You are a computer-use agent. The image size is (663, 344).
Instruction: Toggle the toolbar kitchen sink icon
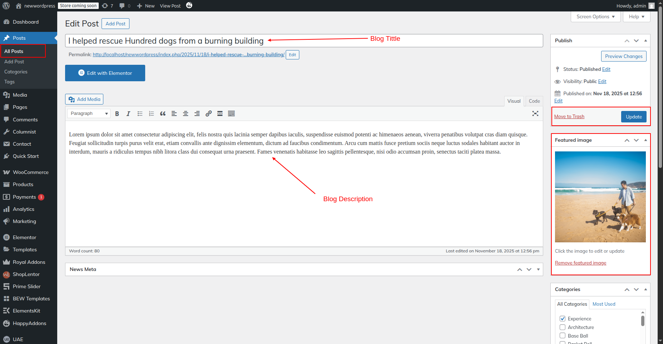231,113
